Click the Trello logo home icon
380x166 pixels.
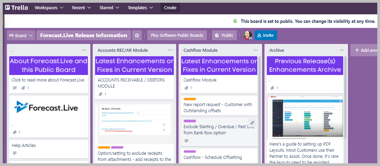[16, 7]
